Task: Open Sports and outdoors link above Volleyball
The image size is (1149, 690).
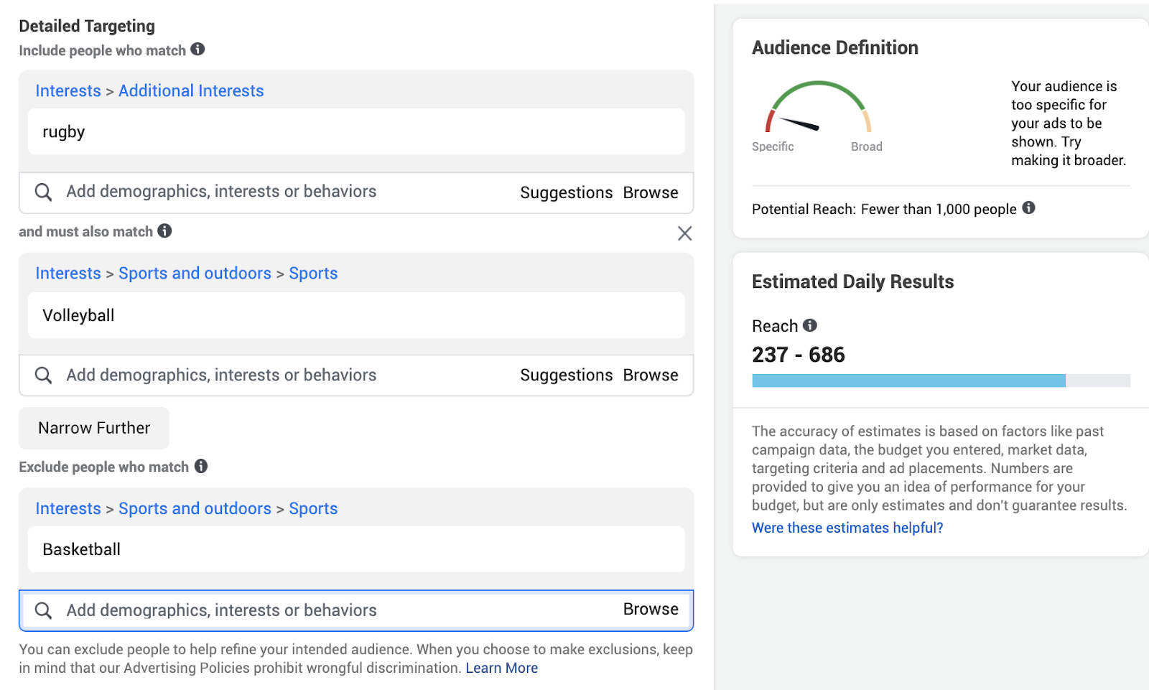Action: click(x=195, y=274)
